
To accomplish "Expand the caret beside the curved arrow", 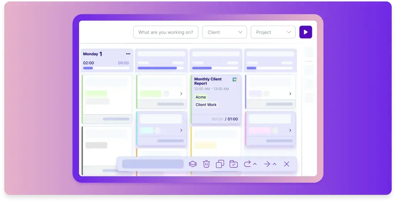I will click(x=255, y=164).
